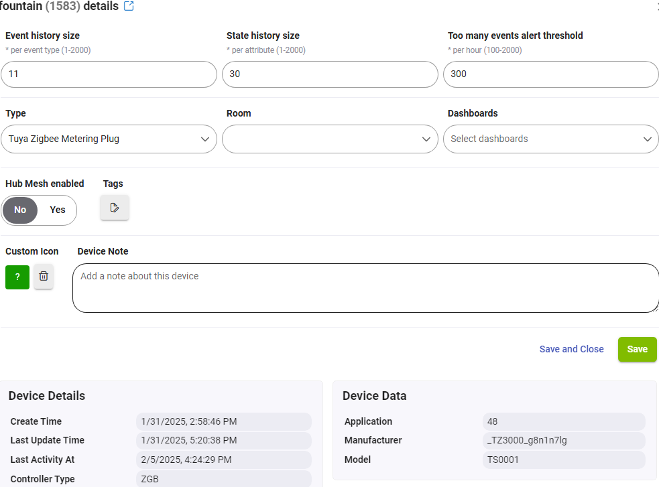659x487 pixels.
Task: Close the details dialog with X
Action: point(656,6)
